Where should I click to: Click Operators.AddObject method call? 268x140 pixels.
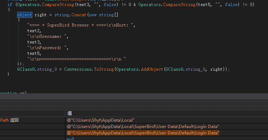139,69
